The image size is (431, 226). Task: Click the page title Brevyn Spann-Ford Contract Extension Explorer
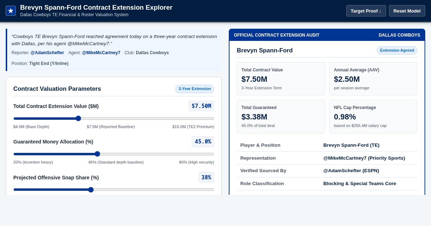[96, 8]
